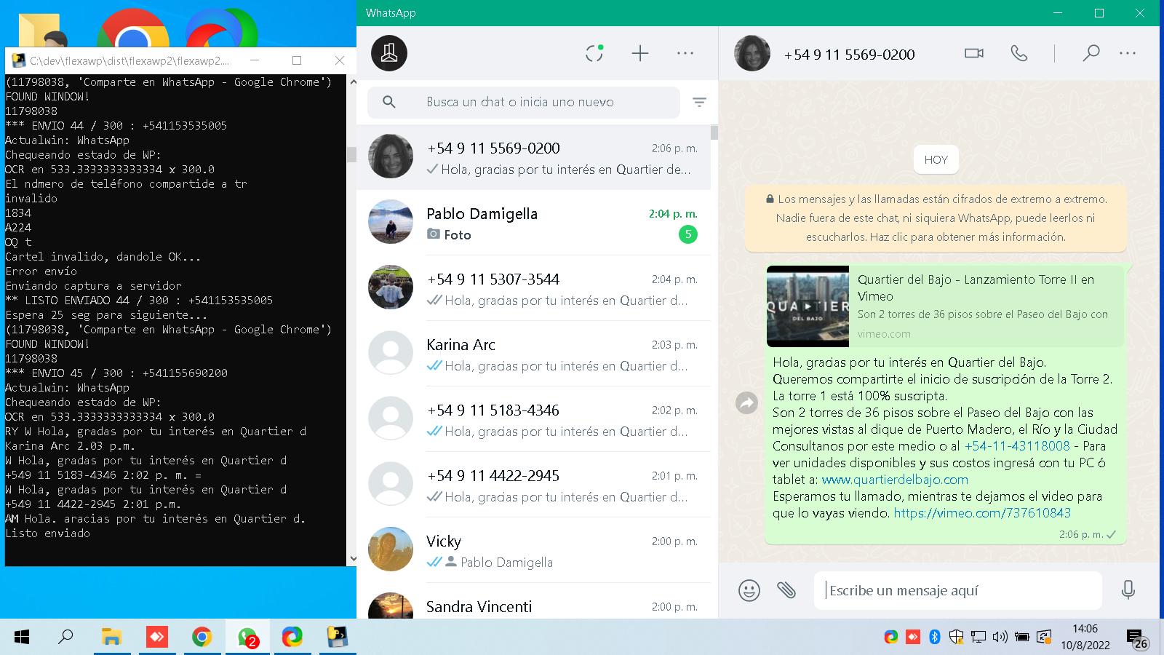Open the network tray icon
This screenshot has width=1164, height=655.
pyautogui.click(x=978, y=638)
